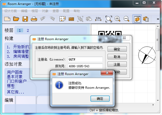Save project using the floppy disk icon

25,19
